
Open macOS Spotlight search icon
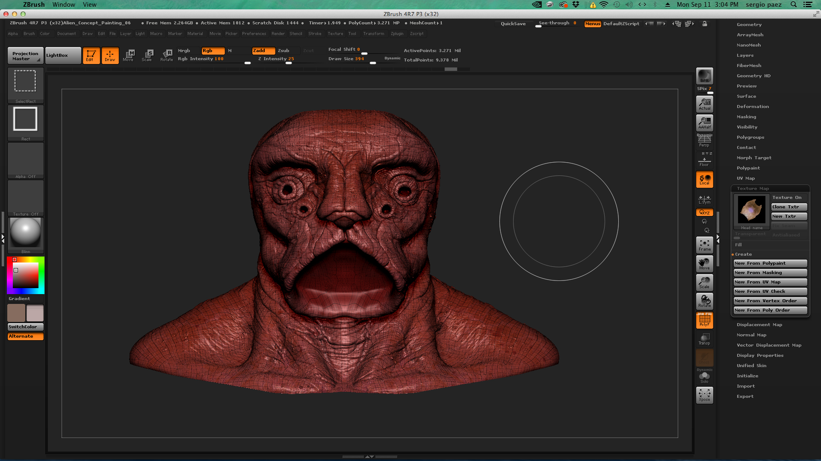pyautogui.click(x=794, y=5)
